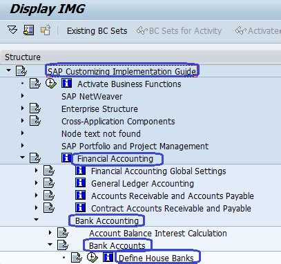Click info icon beside General Ledger Accounting
The width and height of the screenshot is (281, 264).
coord(80,182)
